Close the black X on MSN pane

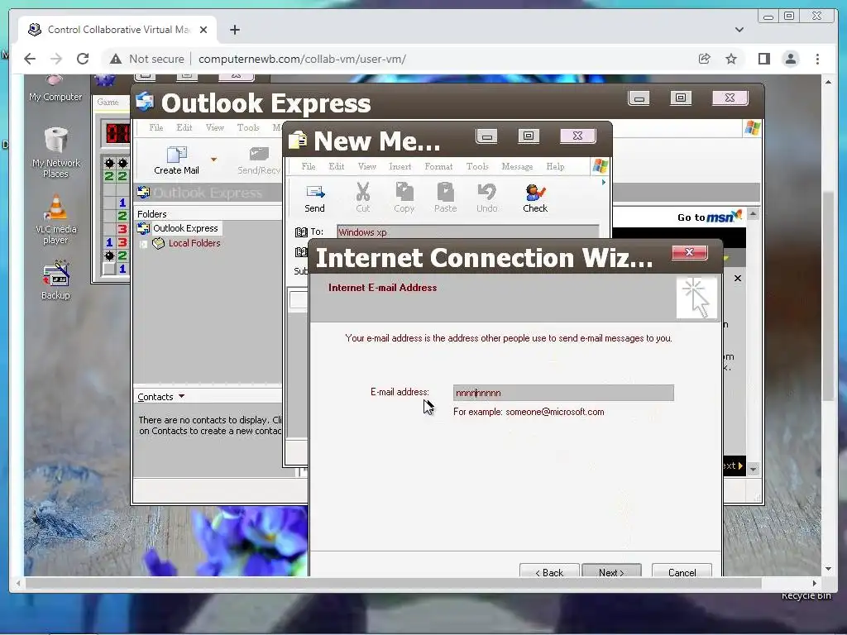(x=738, y=278)
